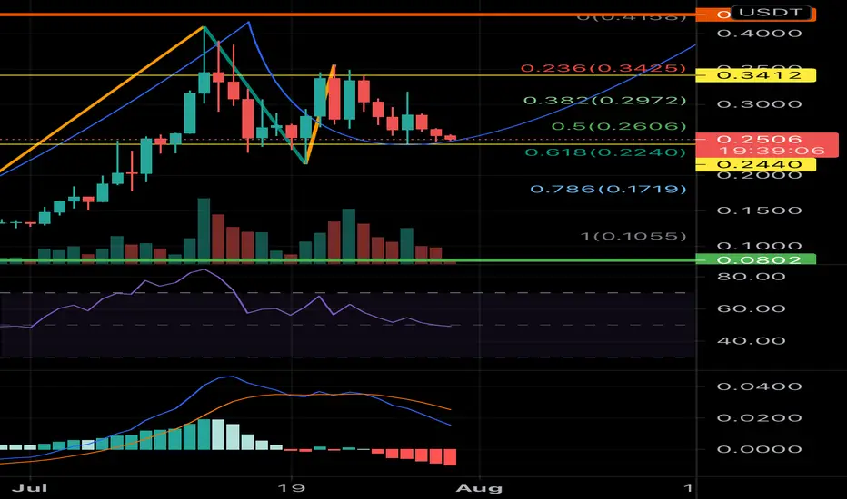Click the 0.1500 price axis value
847x499 pixels.
pos(759,210)
